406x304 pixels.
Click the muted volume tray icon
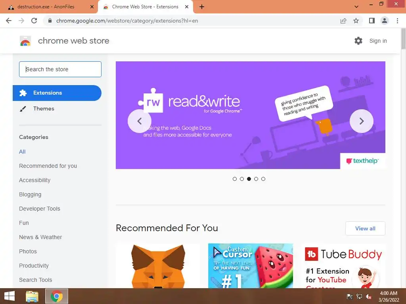point(368,296)
